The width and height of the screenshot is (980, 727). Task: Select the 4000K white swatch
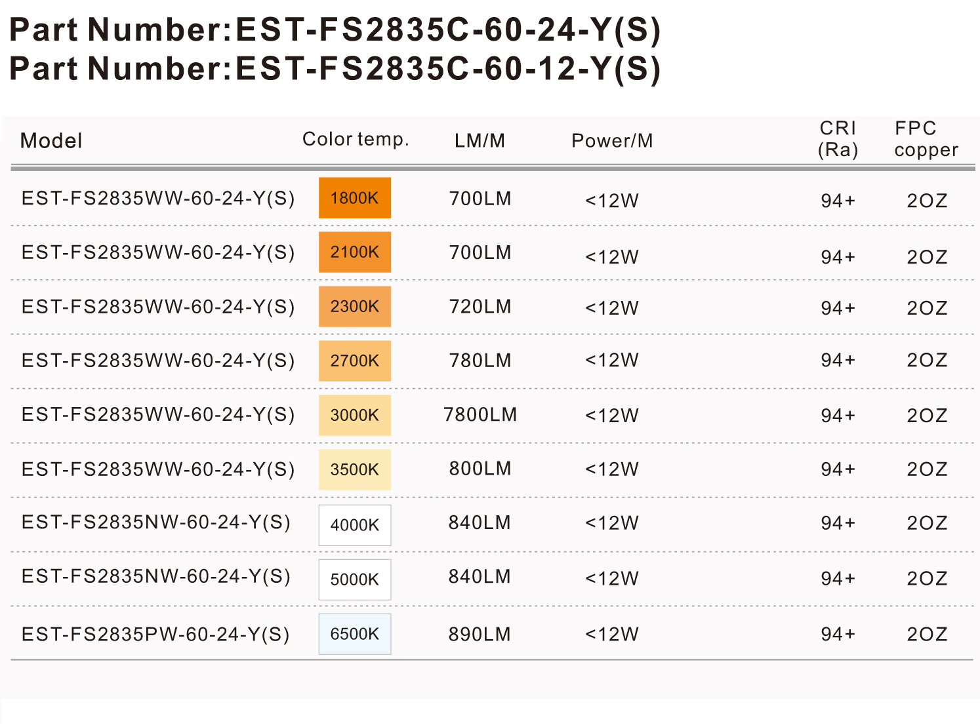(x=355, y=525)
